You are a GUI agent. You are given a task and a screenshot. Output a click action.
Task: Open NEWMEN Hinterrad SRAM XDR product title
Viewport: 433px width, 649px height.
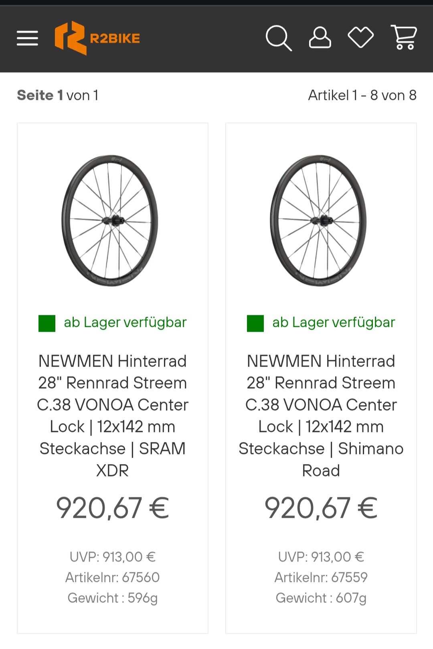(x=113, y=416)
